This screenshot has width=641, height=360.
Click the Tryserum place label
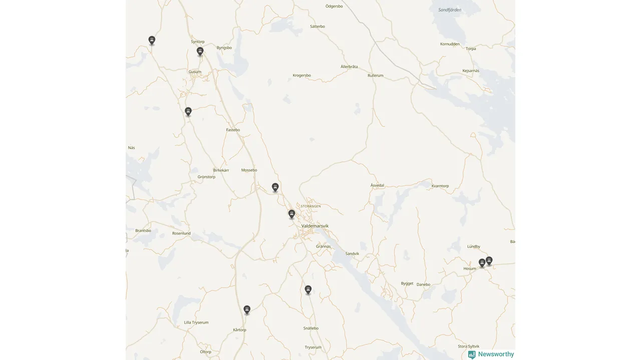tap(313, 347)
